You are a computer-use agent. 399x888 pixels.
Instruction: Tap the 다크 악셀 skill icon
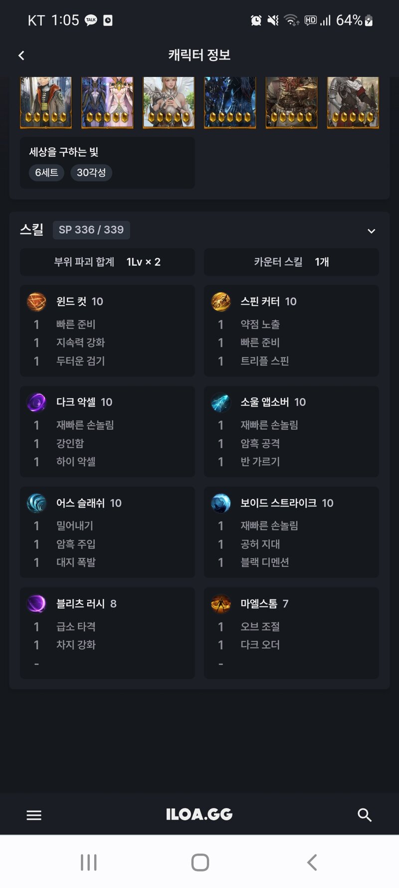[36, 403]
